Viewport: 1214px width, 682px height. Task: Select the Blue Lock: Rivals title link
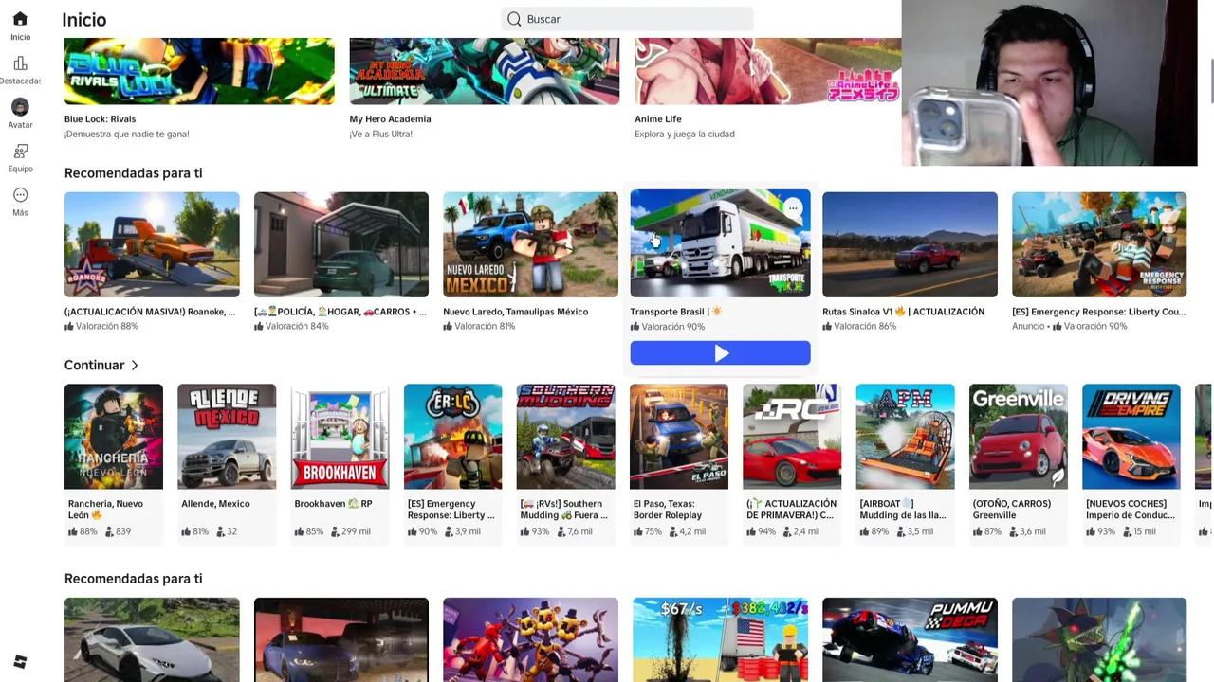tap(100, 118)
